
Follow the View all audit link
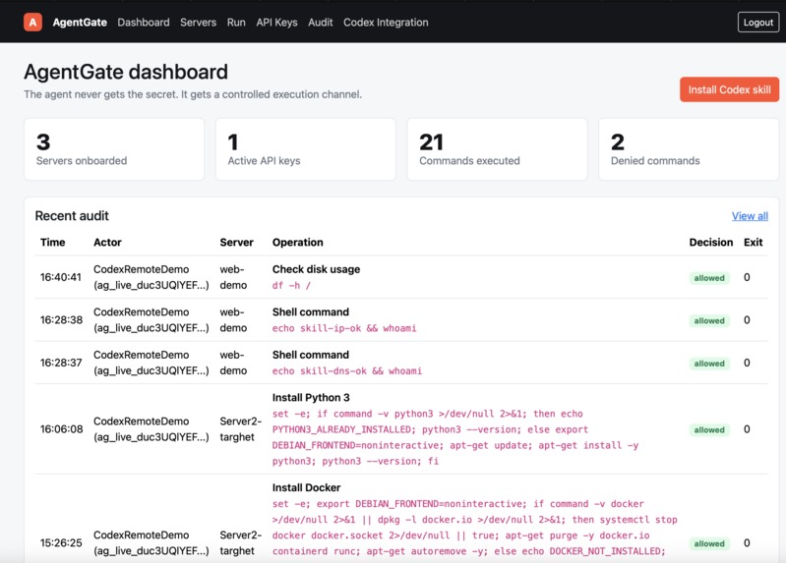[x=750, y=216]
